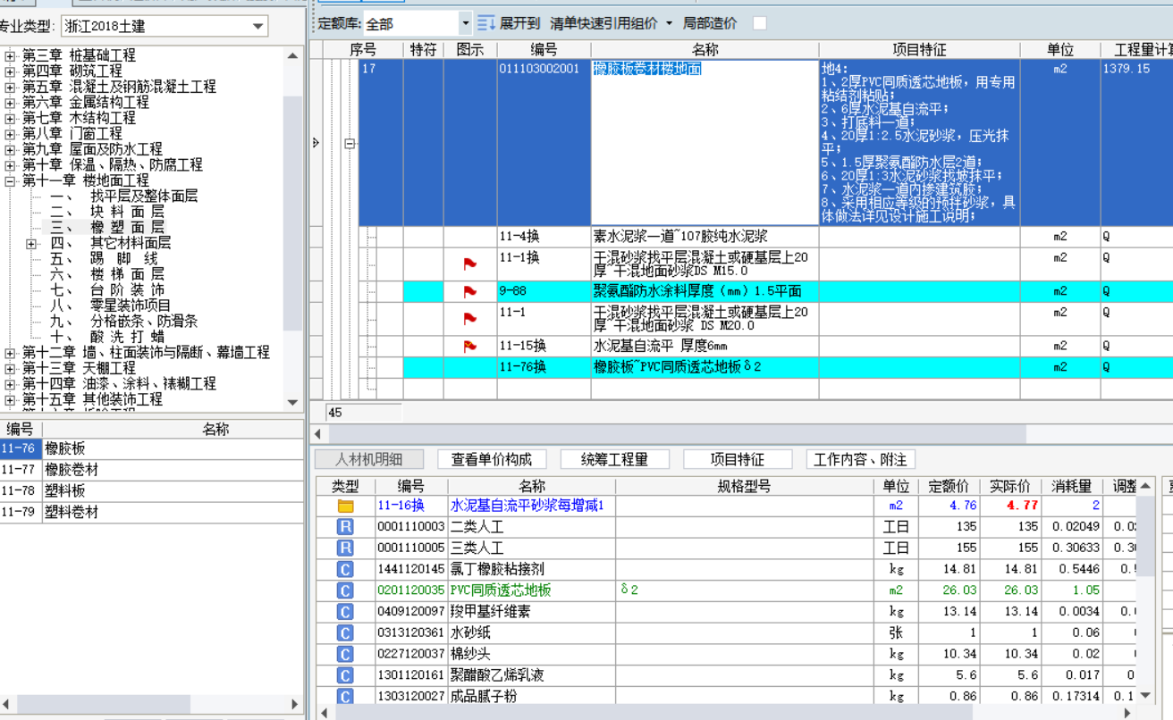Expand 第五章 混凝土及钢筋混凝土工程 node

point(11,87)
